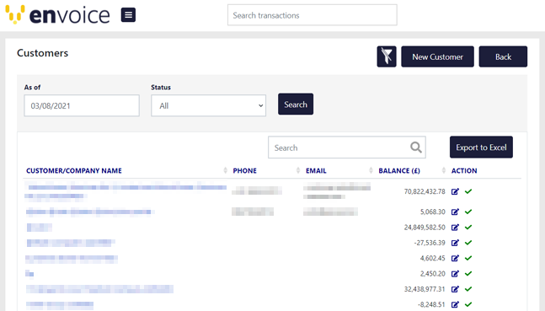Focus the Search transactions box

(313, 15)
